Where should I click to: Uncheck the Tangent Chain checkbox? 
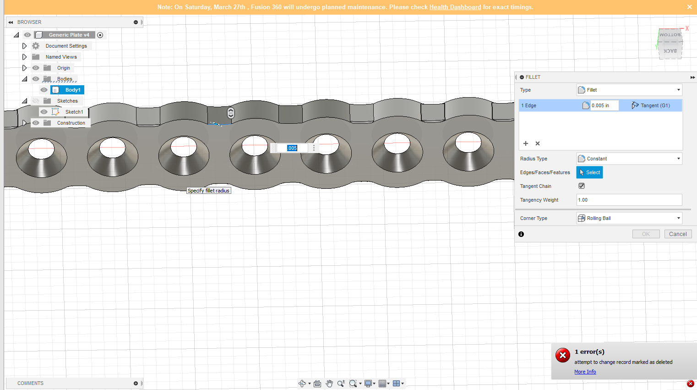pyautogui.click(x=582, y=186)
